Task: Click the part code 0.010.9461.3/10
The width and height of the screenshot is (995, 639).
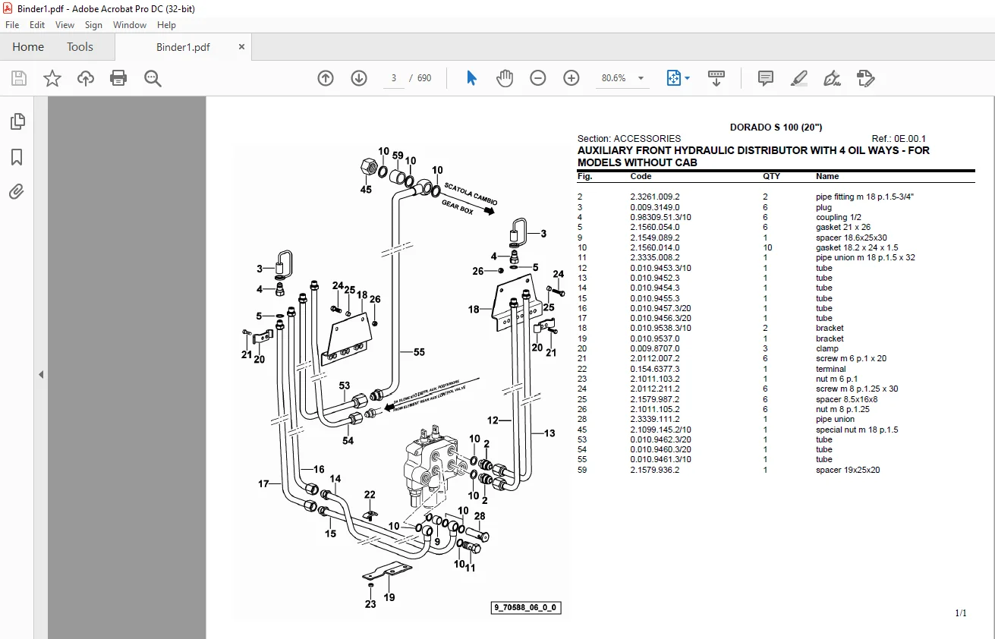Action: tap(660, 460)
